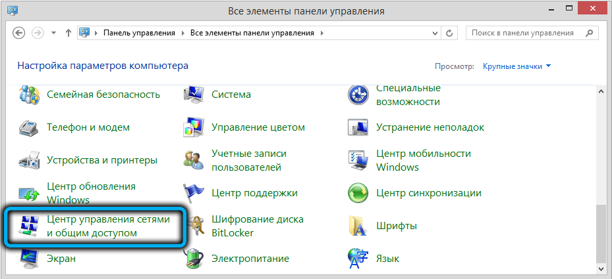Open the Электропитание link
612x279 pixels.
pos(250,259)
